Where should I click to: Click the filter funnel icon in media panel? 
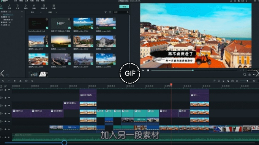[x=106, y=12]
